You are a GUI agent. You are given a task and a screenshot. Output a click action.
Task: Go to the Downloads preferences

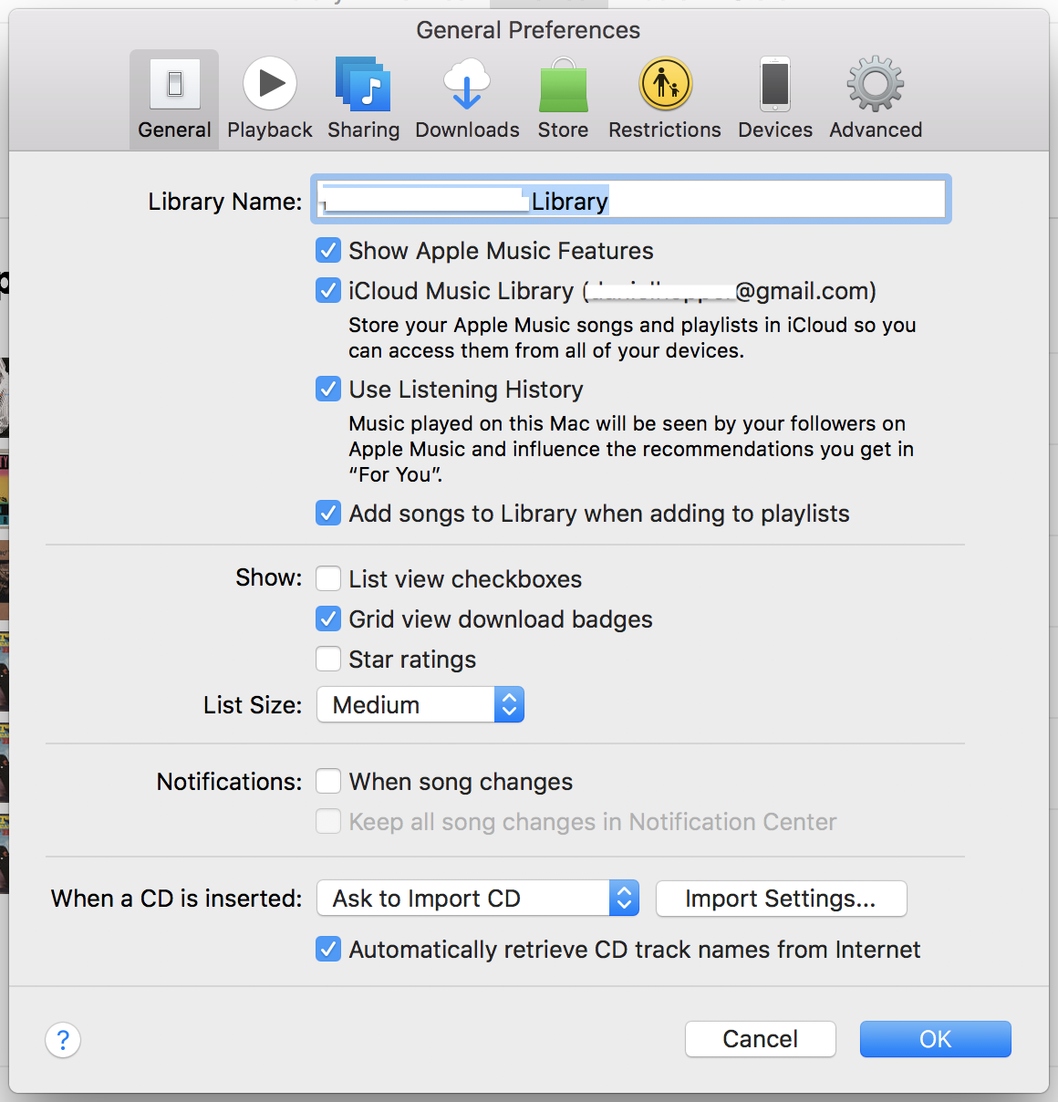[x=467, y=99]
